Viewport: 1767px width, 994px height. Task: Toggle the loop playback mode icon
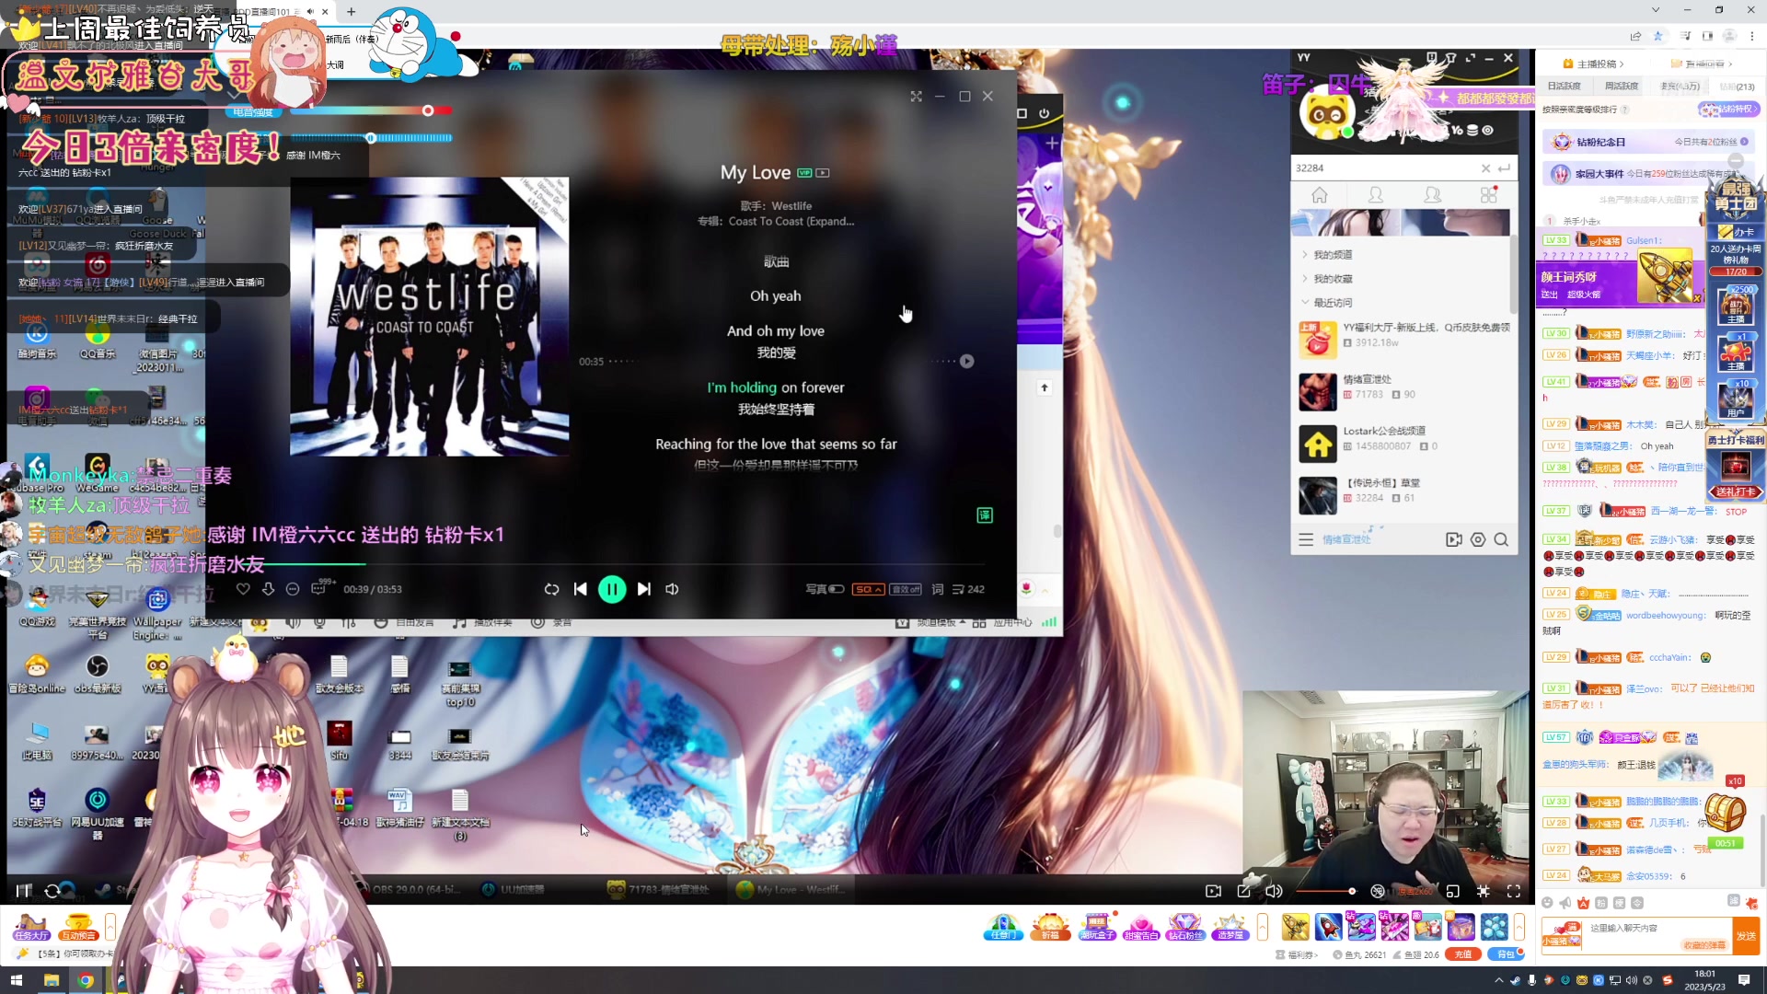(x=551, y=589)
